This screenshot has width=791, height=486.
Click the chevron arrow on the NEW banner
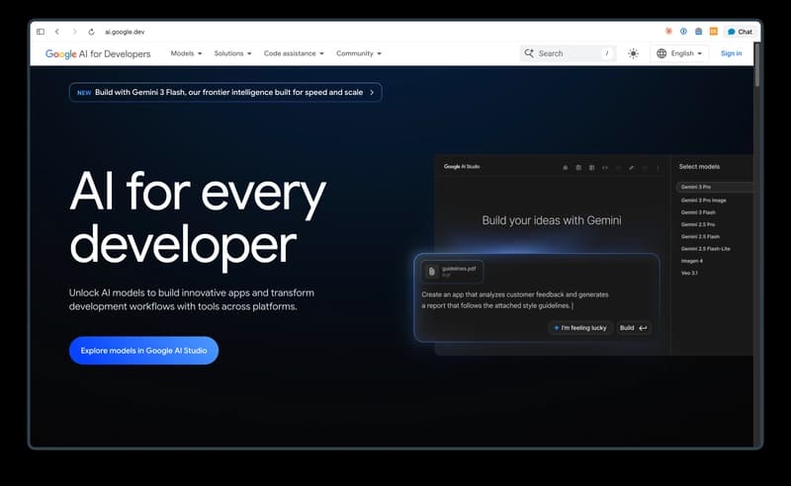pos(372,92)
